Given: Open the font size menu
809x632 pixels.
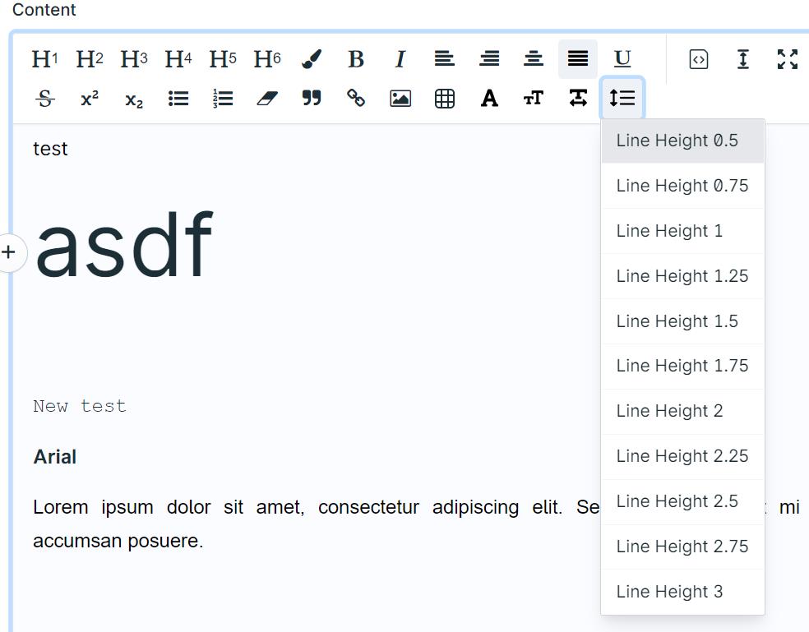Looking at the screenshot, I should pyautogui.click(x=534, y=98).
